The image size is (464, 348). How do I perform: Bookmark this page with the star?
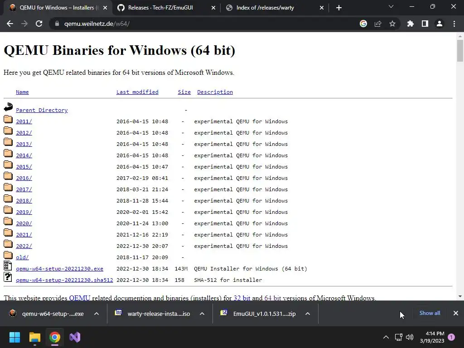pos(392,24)
